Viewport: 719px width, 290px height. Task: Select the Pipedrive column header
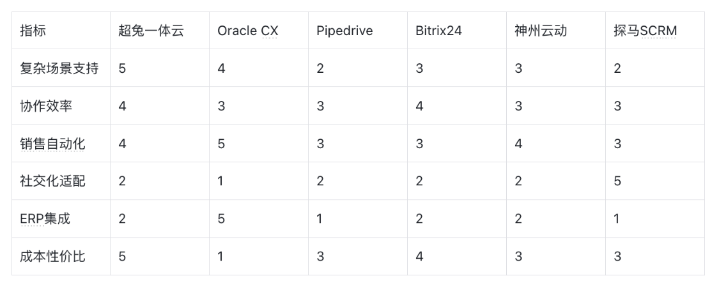344,31
